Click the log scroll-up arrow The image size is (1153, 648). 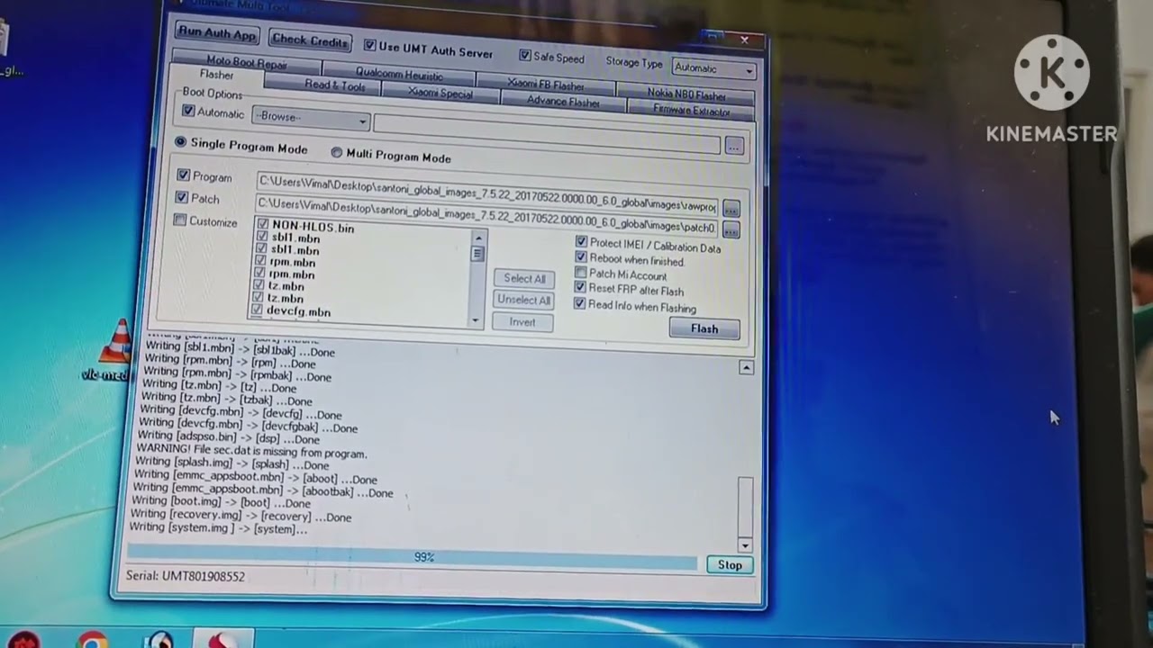746,367
